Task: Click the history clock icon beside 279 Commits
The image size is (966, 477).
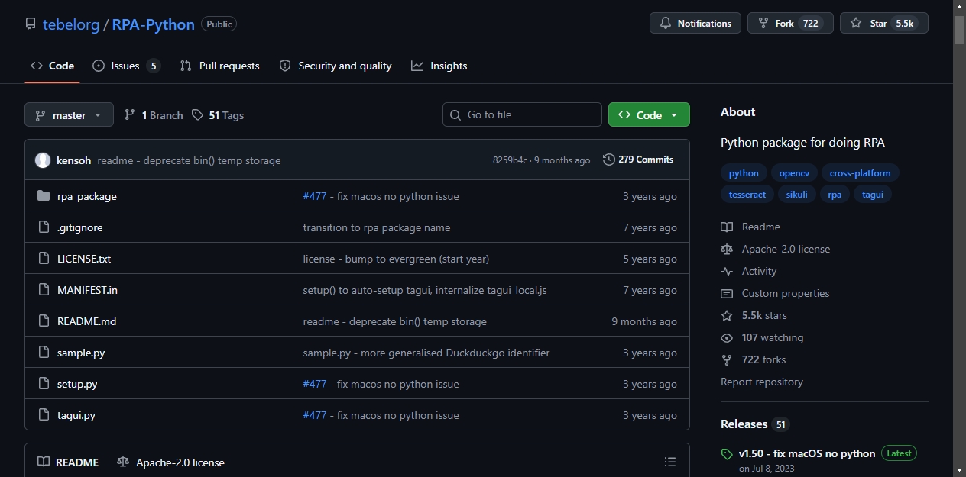Action: (x=608, y=160)
